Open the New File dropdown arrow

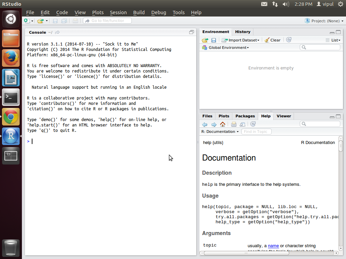(32, 21)
